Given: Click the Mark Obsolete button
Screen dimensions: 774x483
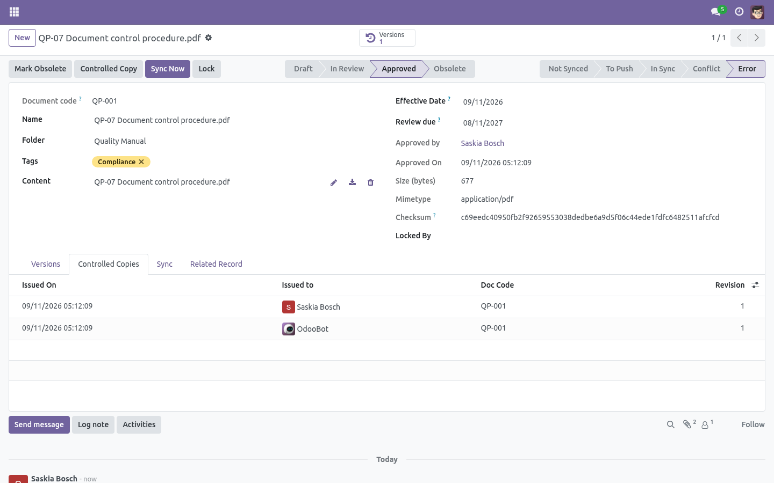Looking at the screenshot, I should [40, 69].
